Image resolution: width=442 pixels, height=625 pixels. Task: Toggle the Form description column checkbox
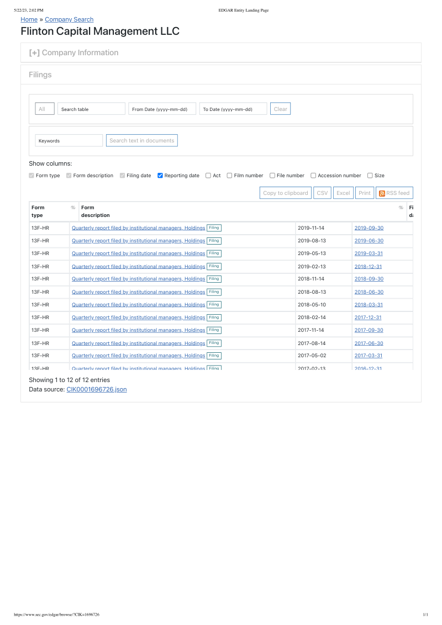(x=69, y=176)
